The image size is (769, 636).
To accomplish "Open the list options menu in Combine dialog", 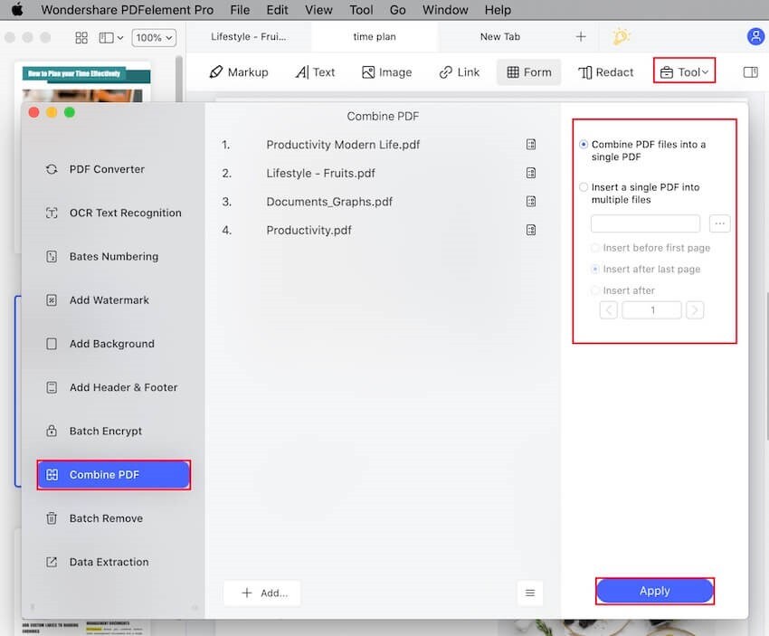I will tap(530, 593).
